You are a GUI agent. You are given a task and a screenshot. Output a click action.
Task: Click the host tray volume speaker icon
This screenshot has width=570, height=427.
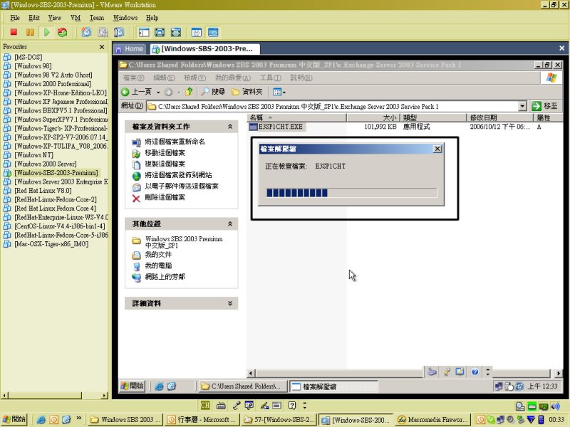click(x=555, y=406)
